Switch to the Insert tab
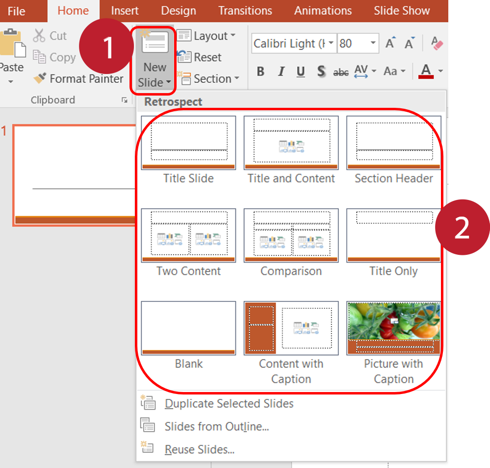This screenshot has height=468, width=490. [125, 11]
